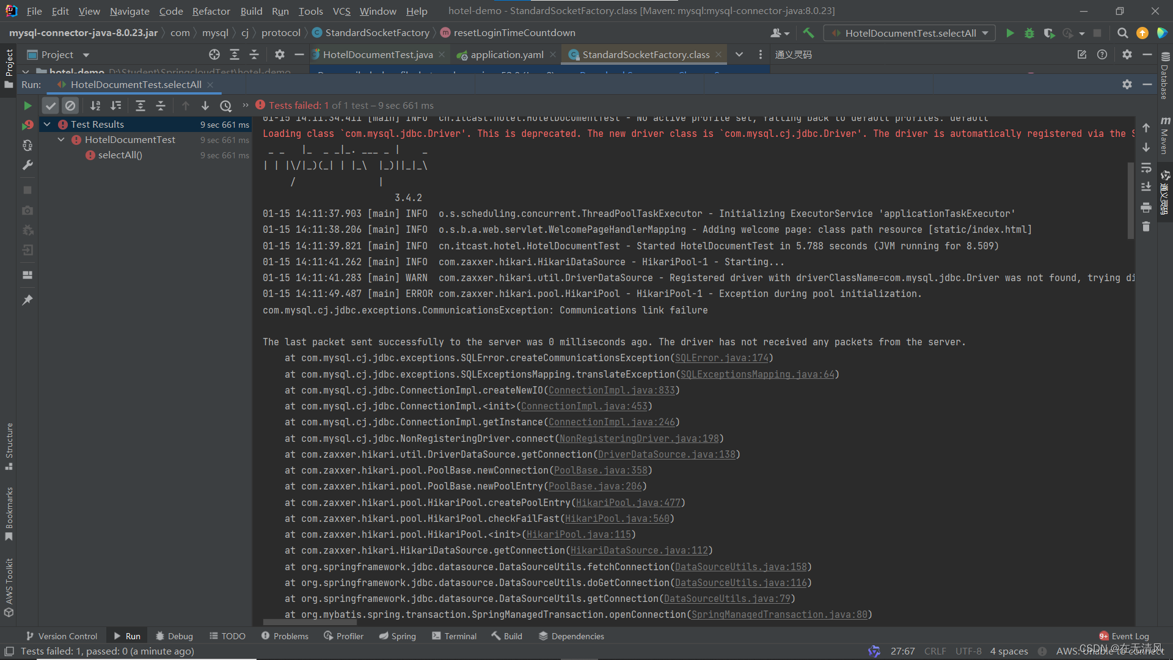Image resolution: width=1173 pixels, height=660 pixels.
Task: Open editor tabs more options menu
Action: point(760,54)
